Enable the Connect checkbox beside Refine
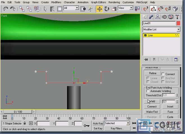This screenshot has height=134, width=185. click(163, 74)
